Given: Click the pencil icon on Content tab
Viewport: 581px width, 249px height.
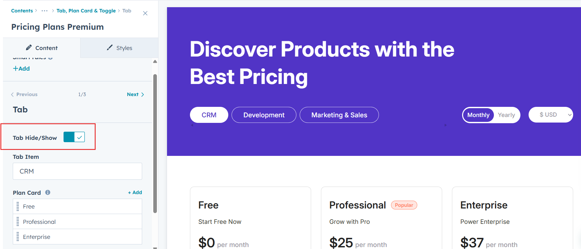Looking at the screenshot, I should [29, 48].
